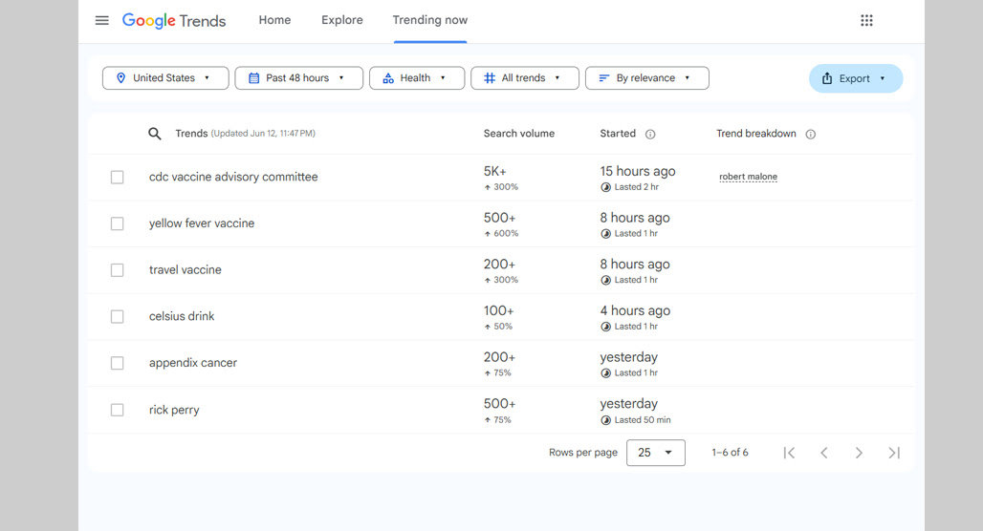Open the rick perry trend
Viewport: 983px width, 531px height.
[174, 410]
